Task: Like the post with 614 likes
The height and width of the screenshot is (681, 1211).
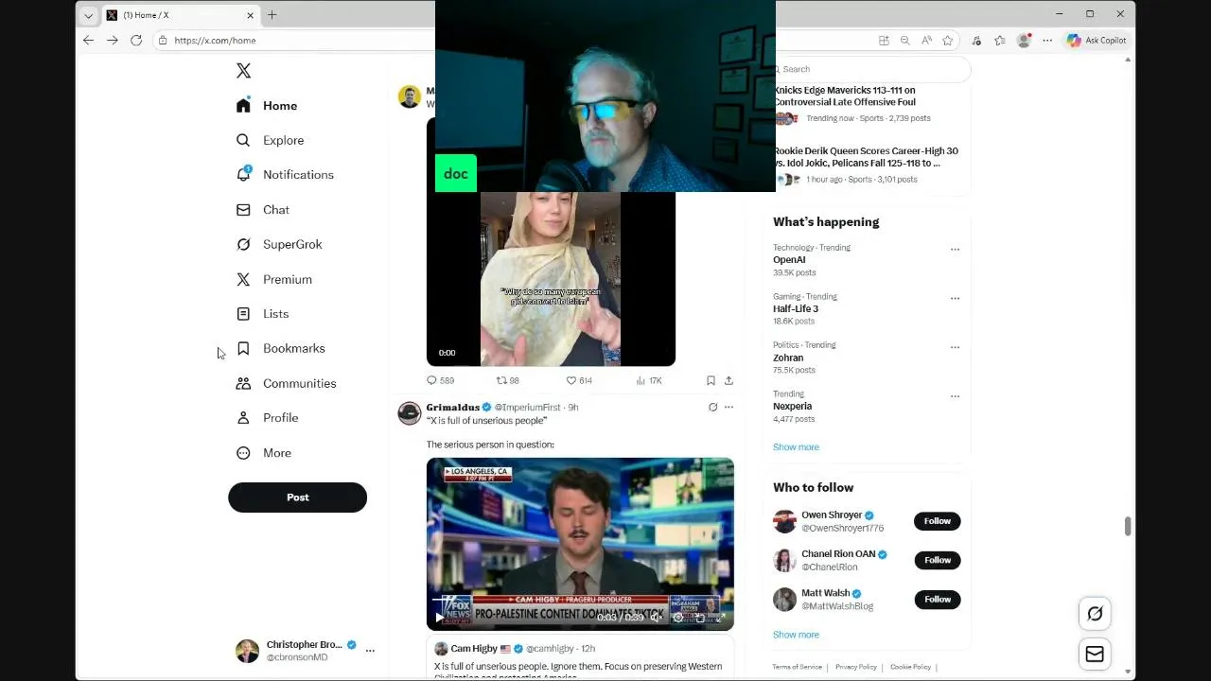Action: tap(579, 380)
